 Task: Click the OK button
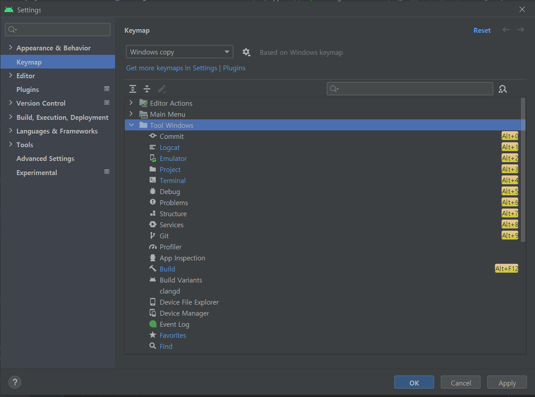click(414, 383)
